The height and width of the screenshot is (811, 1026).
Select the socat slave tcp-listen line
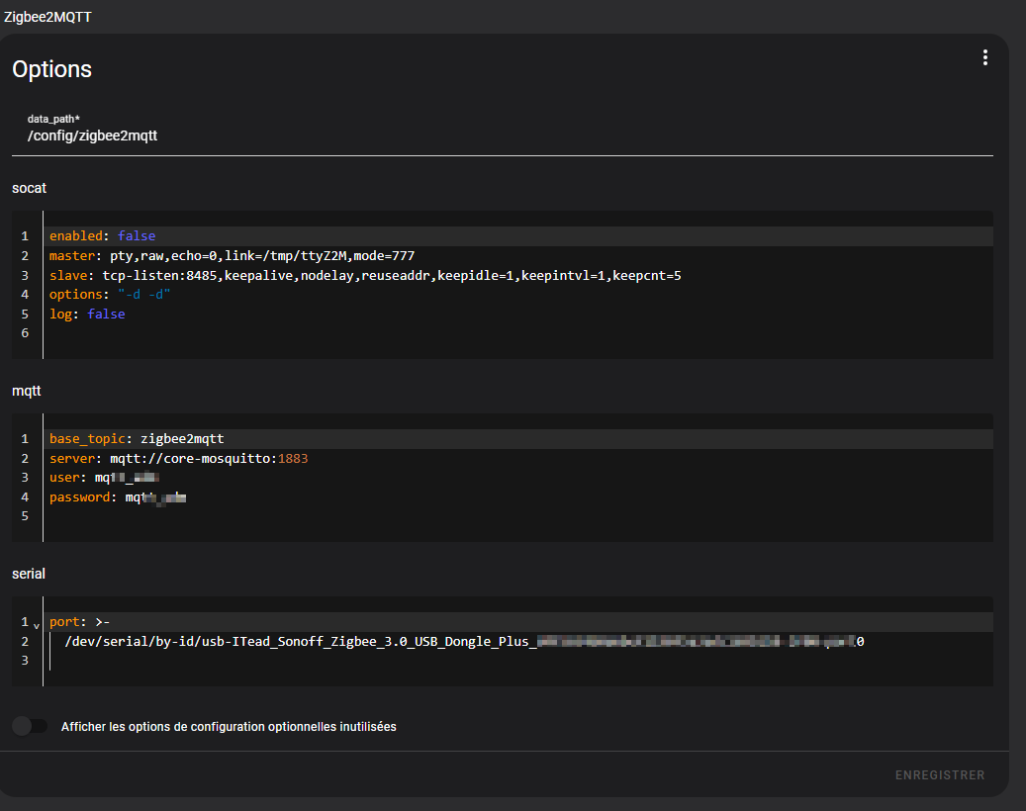520,275
